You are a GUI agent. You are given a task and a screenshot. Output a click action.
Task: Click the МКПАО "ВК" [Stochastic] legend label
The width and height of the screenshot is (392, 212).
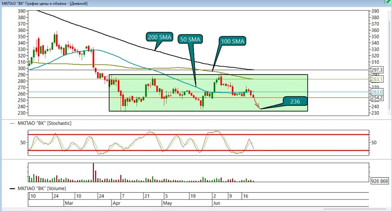(44, 123)
